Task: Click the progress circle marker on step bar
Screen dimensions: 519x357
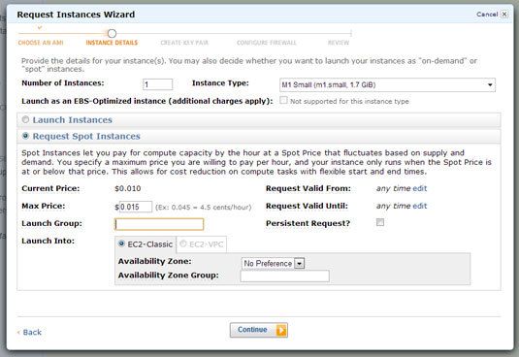Action: point(112,33)
